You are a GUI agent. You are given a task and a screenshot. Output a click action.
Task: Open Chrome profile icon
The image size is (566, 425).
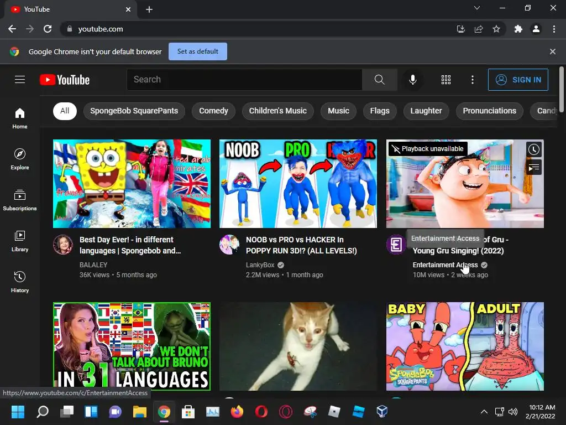(x=536, y=29)
